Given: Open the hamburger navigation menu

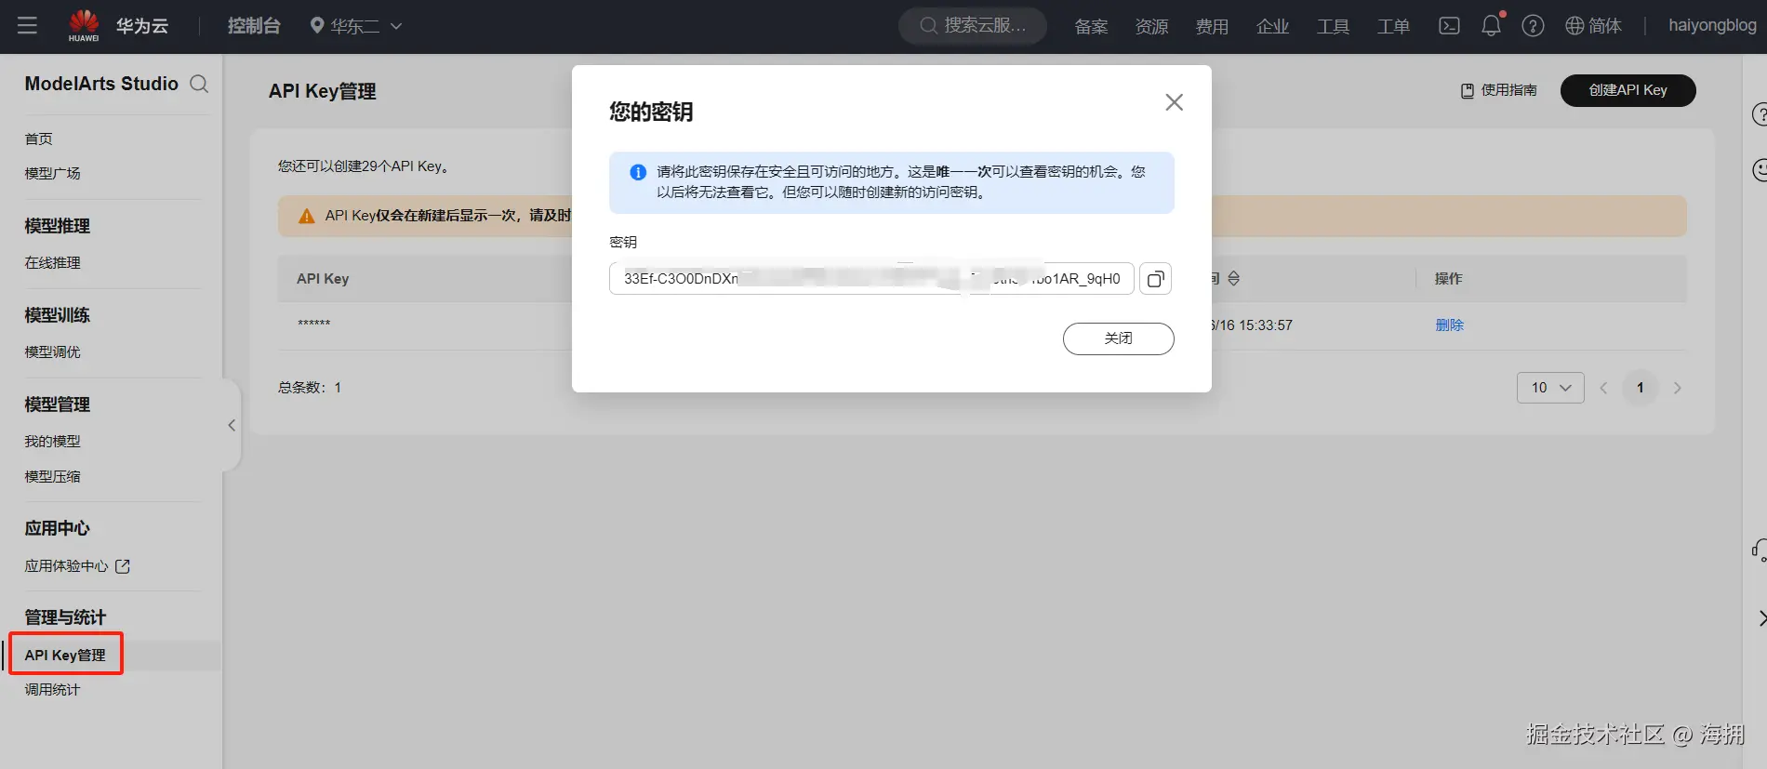Looking at the screenshot, I should (x=27, y=25).
